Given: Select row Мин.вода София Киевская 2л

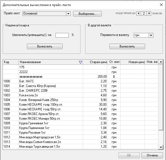Looking at the screenshot, I should [81, 142].
